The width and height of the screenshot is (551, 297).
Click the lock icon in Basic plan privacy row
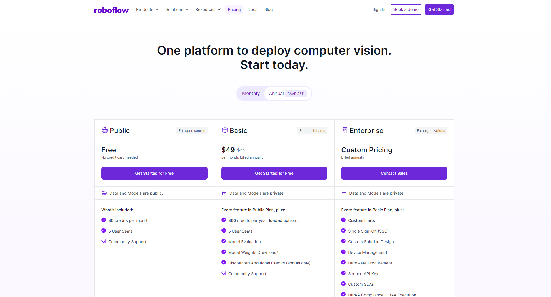coord(224,193)
